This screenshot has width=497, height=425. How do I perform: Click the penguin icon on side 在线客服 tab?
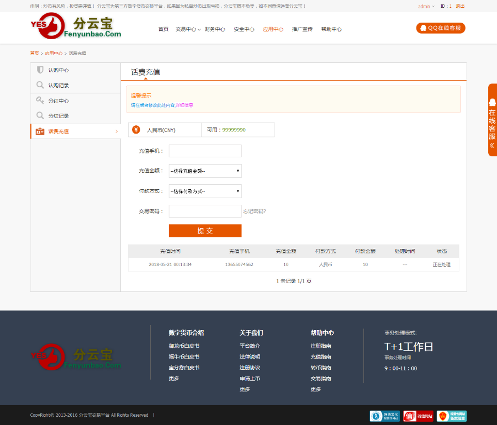492,102
